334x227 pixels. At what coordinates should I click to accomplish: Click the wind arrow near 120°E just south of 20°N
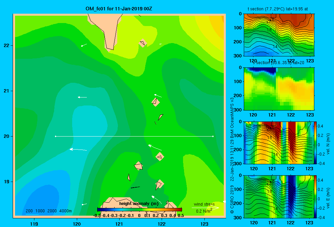coord(78,150)
